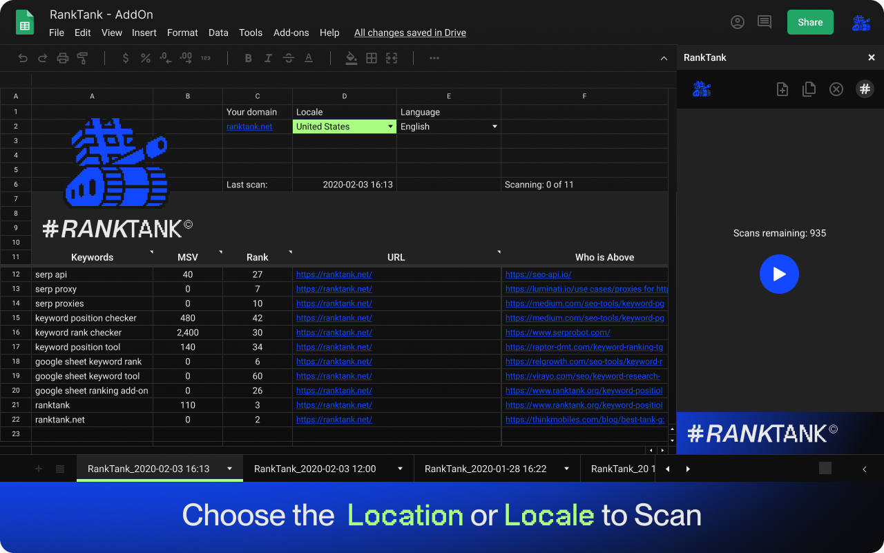Screen dimensions: 884x553
Task: Decrease decimal places in the toolbar
Action: [166, 58]
